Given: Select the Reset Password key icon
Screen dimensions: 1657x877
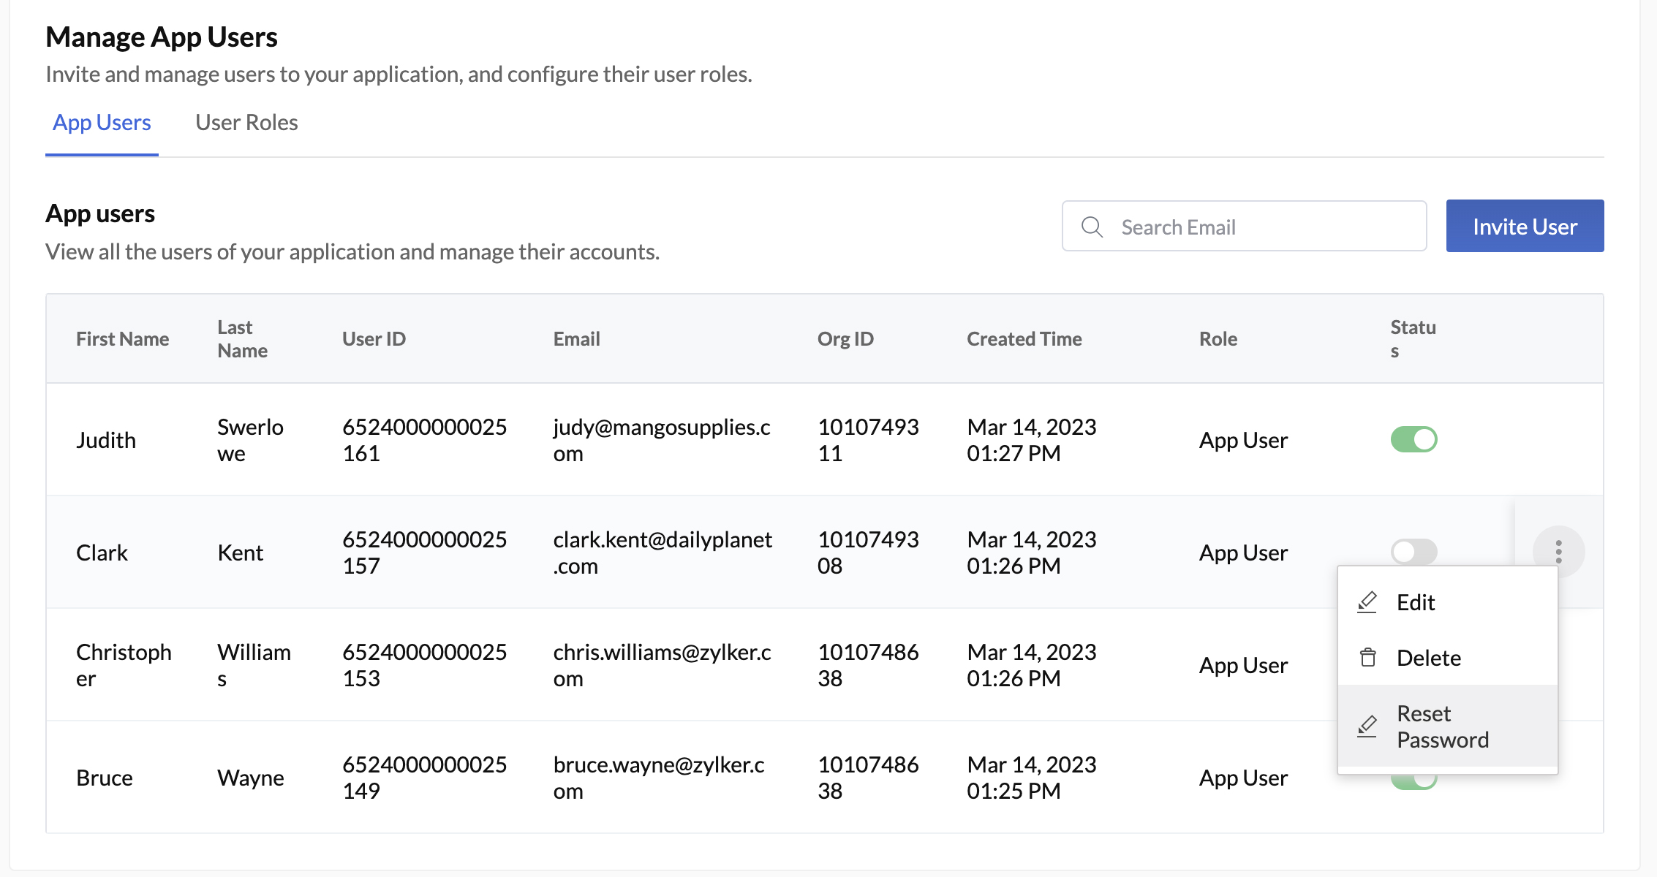Looking at the screenshot, I should pyautogui.click(x=1367, y=726).
